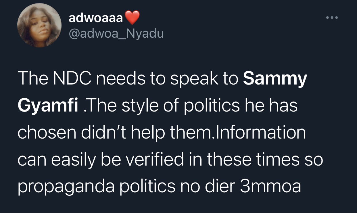The height and width of the screenshot is (213, 357).
Task: Click the bold word Sammy
Action: point(275,79)
